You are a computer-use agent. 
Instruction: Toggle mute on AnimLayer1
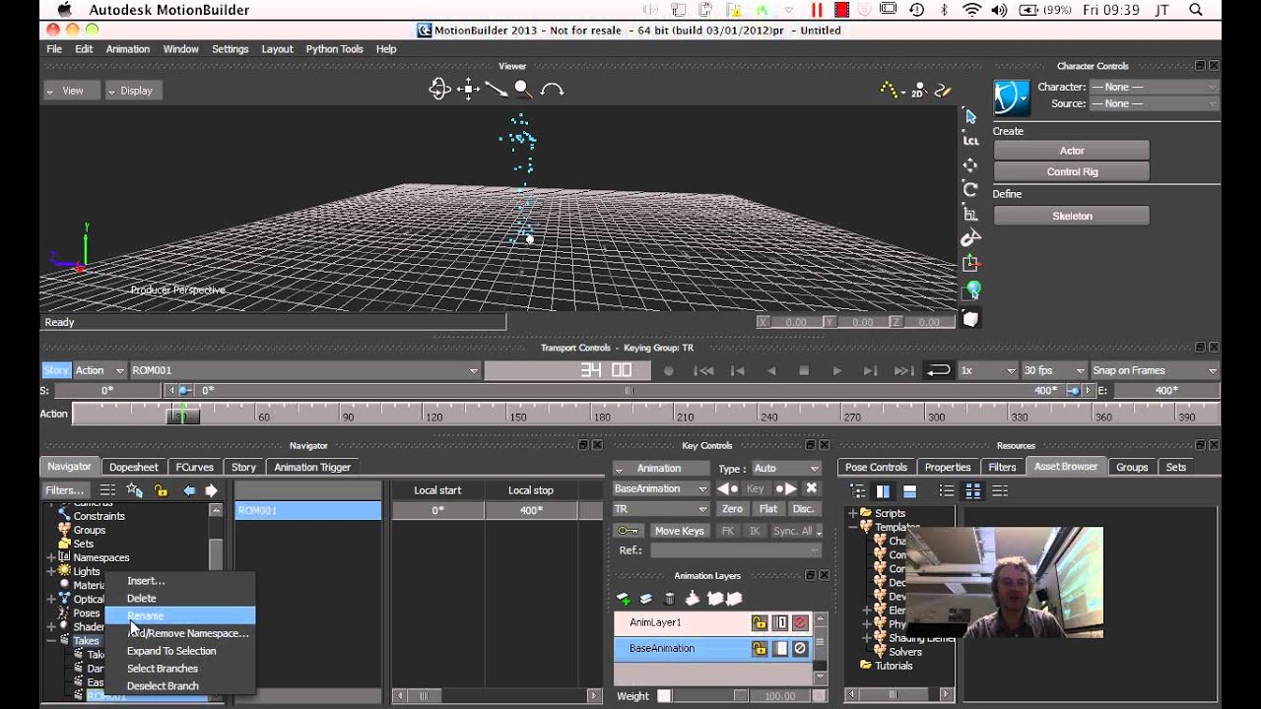[x=801, y=622]
